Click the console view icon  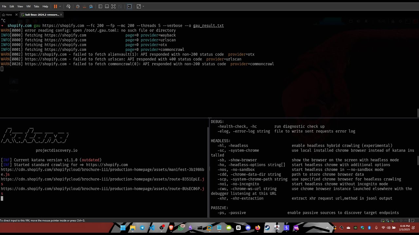pos(129,6)
